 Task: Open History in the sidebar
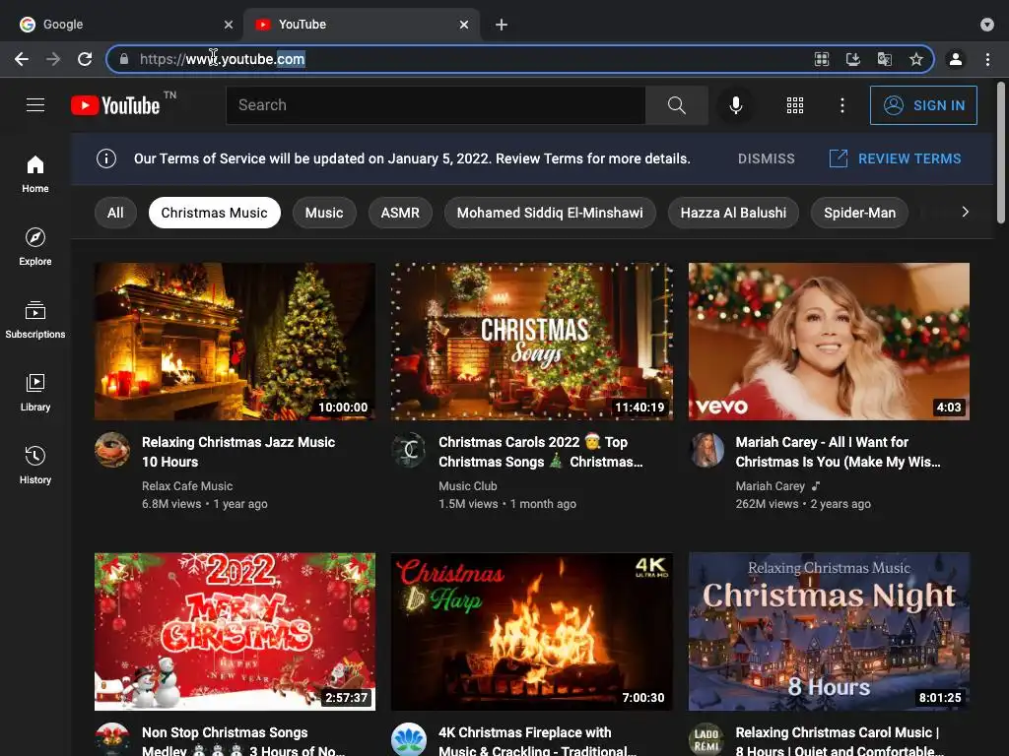[x=35, y=465]
